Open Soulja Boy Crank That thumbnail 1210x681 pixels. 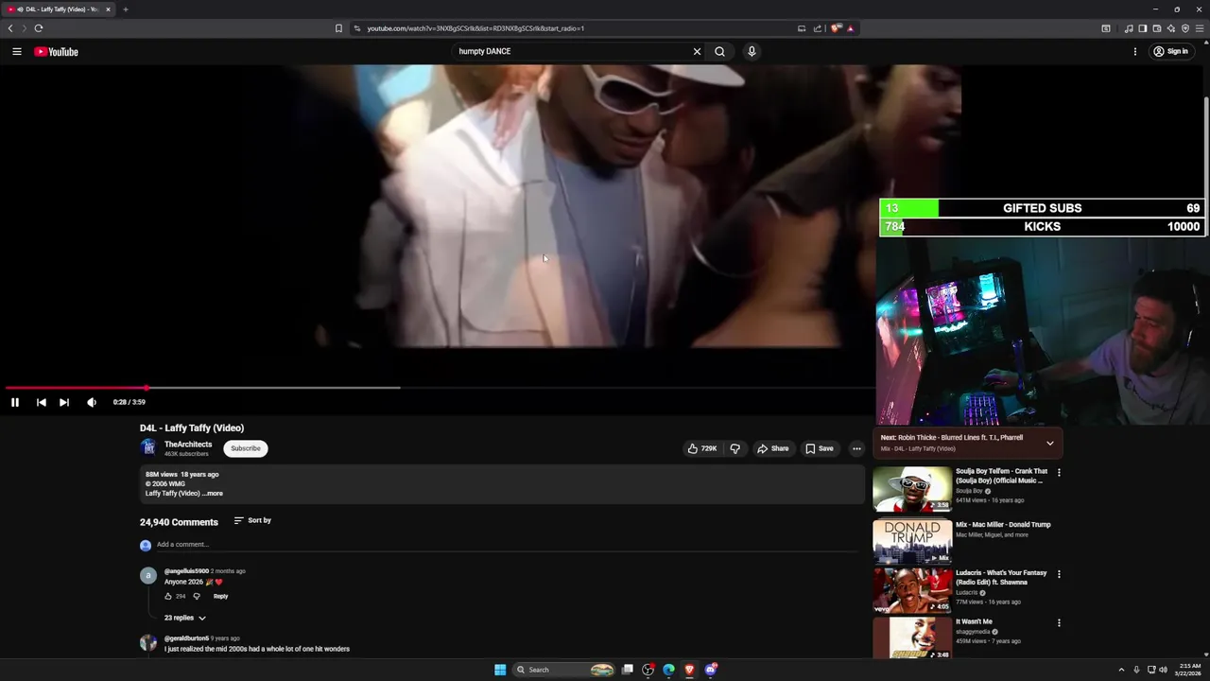pyautogui.click(x=912, y=489)
